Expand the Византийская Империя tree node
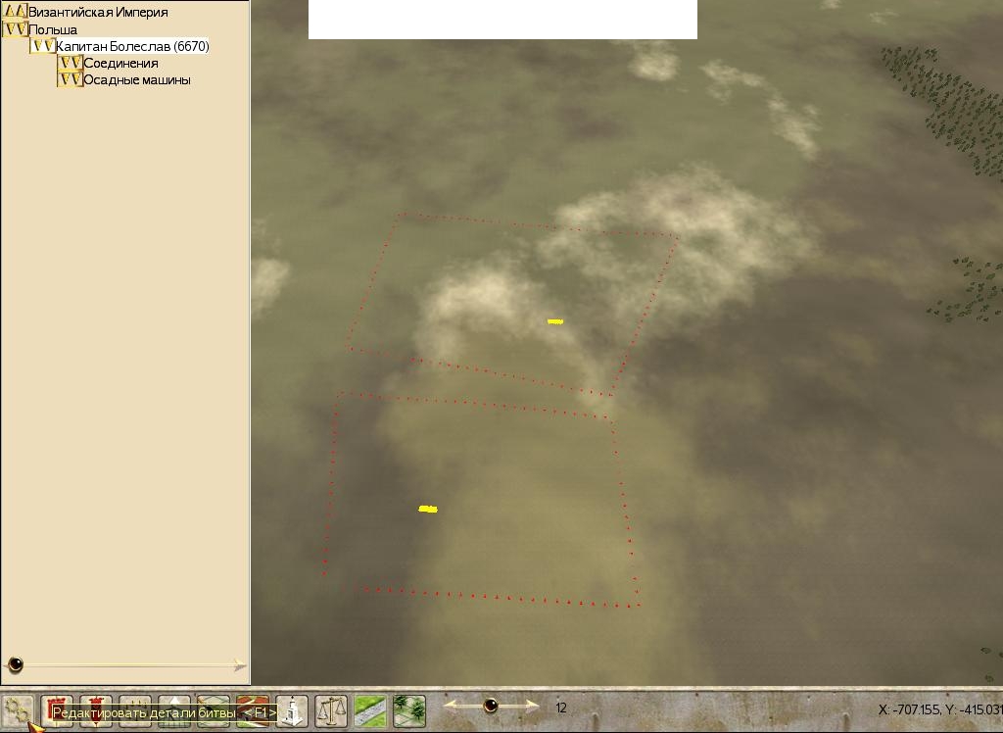 point(15,12)
